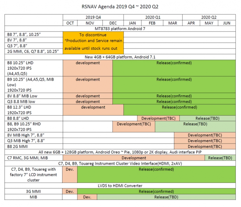Click Dev. cell in instrument cluster row
The width and height of the screenshot is (241, 207).
point(70,174)
